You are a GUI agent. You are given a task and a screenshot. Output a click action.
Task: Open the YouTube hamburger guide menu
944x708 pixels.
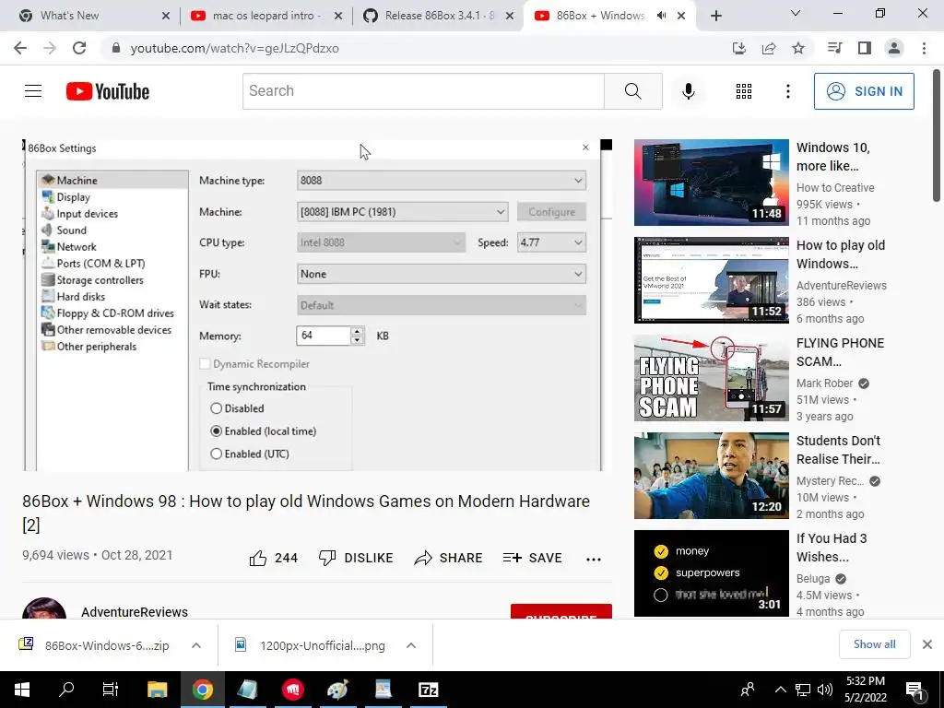point(33,91)
